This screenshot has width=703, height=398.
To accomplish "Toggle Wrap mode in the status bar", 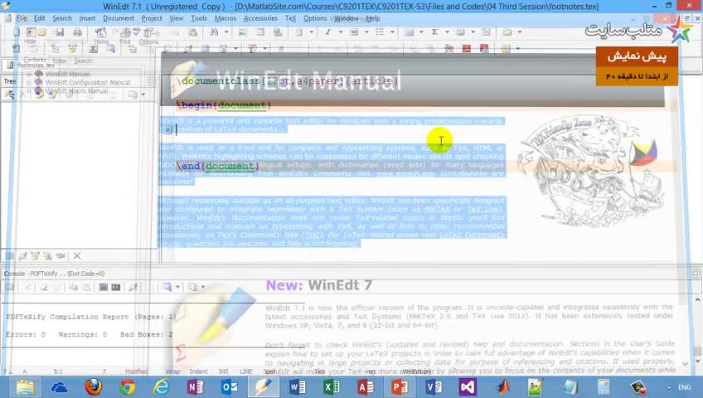I will tap(172, 371).
